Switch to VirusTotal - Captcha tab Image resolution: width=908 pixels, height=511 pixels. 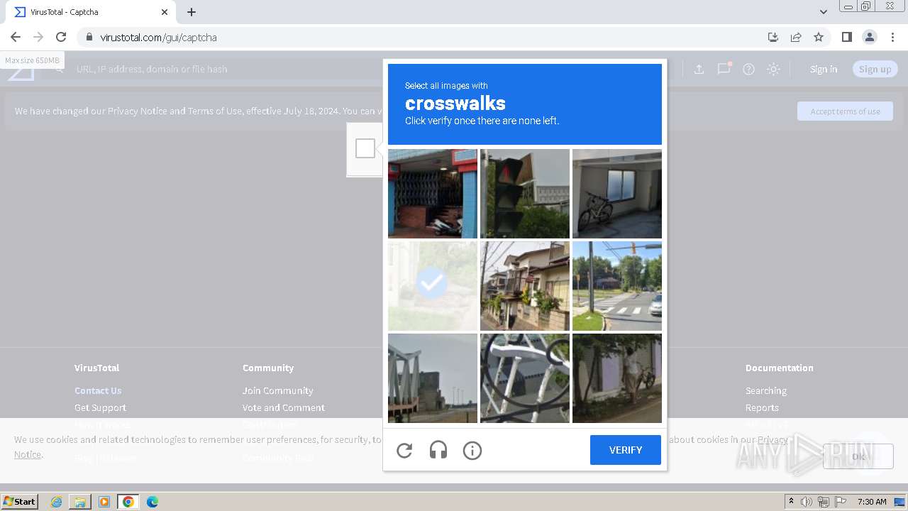[x=91, y=12]
